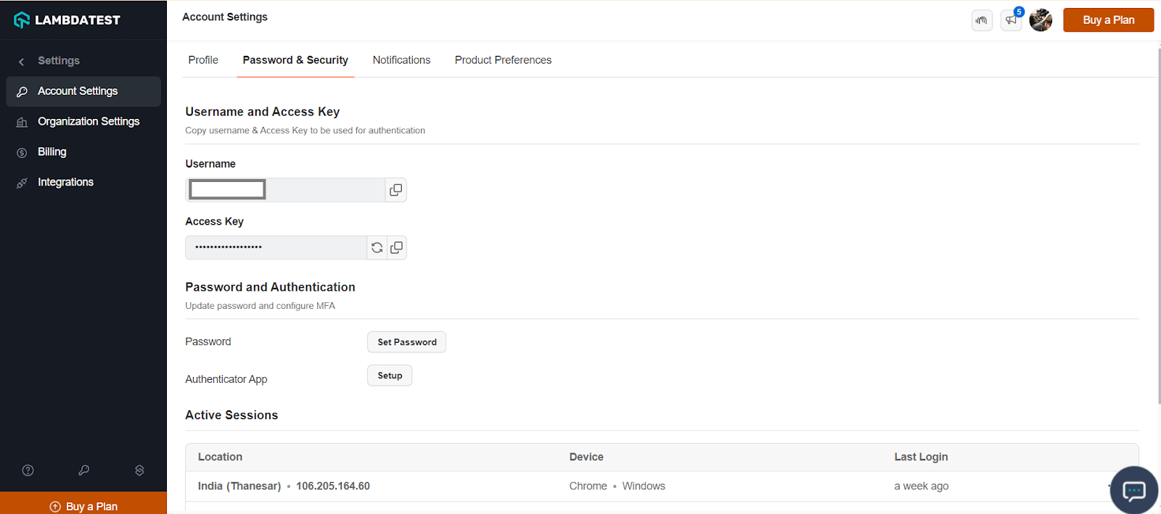Click the Last Login column header

[x=921, y=457]
